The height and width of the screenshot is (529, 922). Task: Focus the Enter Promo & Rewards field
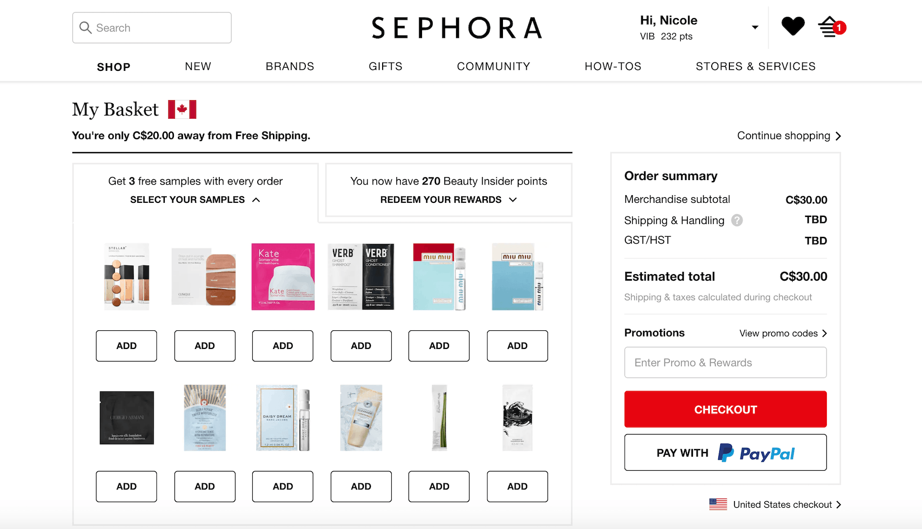tap(725, 363)
